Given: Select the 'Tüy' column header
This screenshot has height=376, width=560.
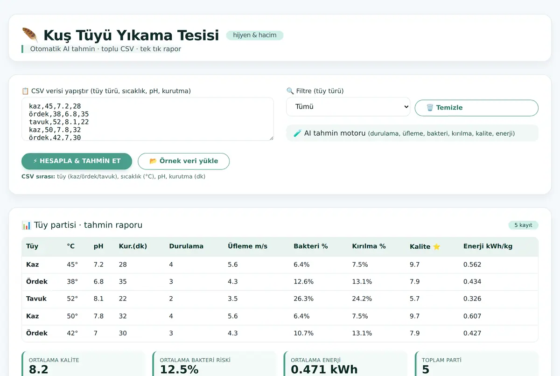Looking at the screenshot, I should [x=32, y=246].
